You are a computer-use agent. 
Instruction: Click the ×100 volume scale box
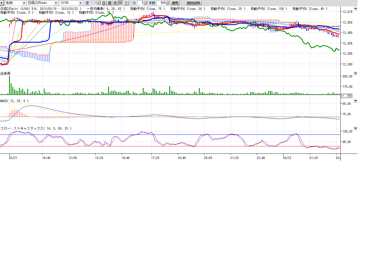click(x=347, y=96)
